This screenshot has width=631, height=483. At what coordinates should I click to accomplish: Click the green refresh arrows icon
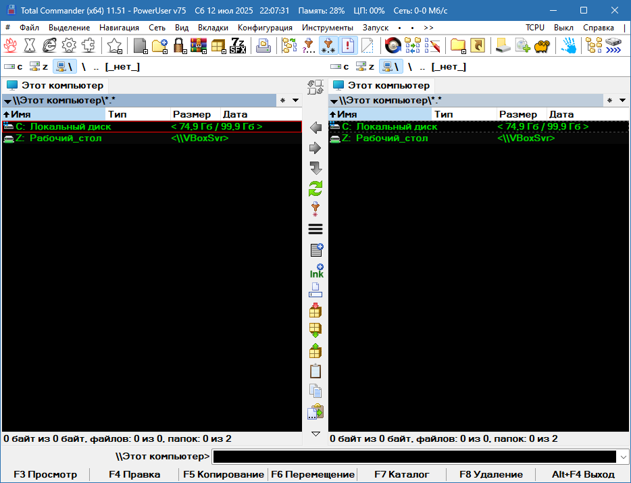315,188
